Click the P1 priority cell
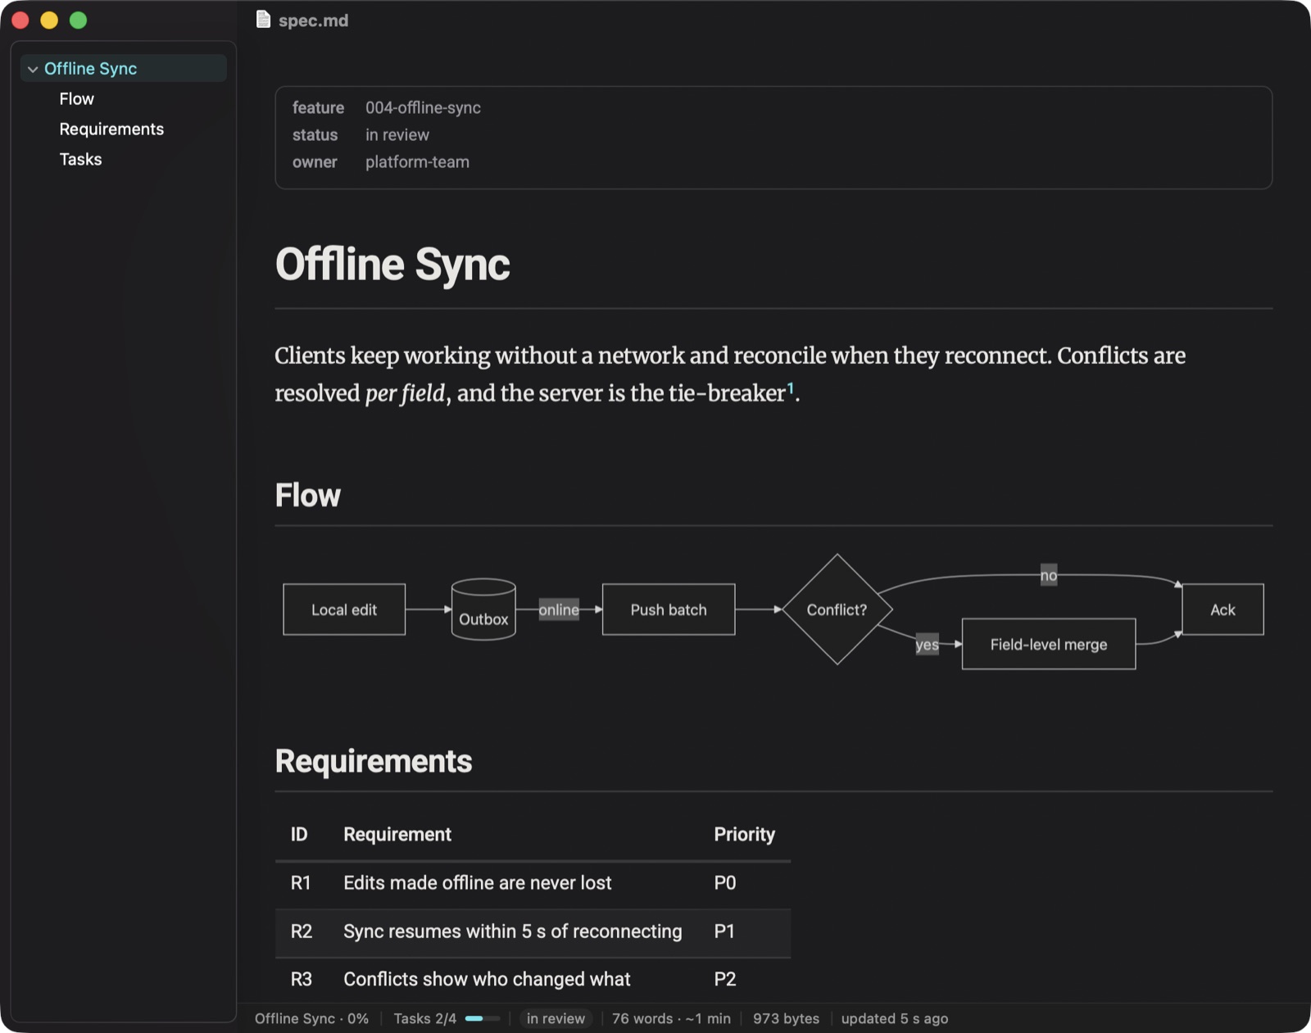The height and width of the screenshot is (1033, 1311). (x=724, y=931)
